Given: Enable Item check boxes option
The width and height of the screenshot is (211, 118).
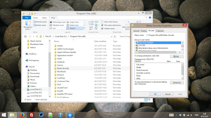Looking at the screenshot, I should pyautogui.click(x=102, y=22).
